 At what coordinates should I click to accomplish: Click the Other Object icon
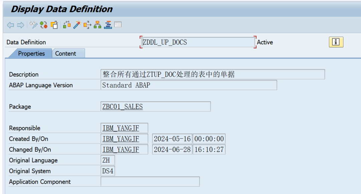tap(54, 25)
